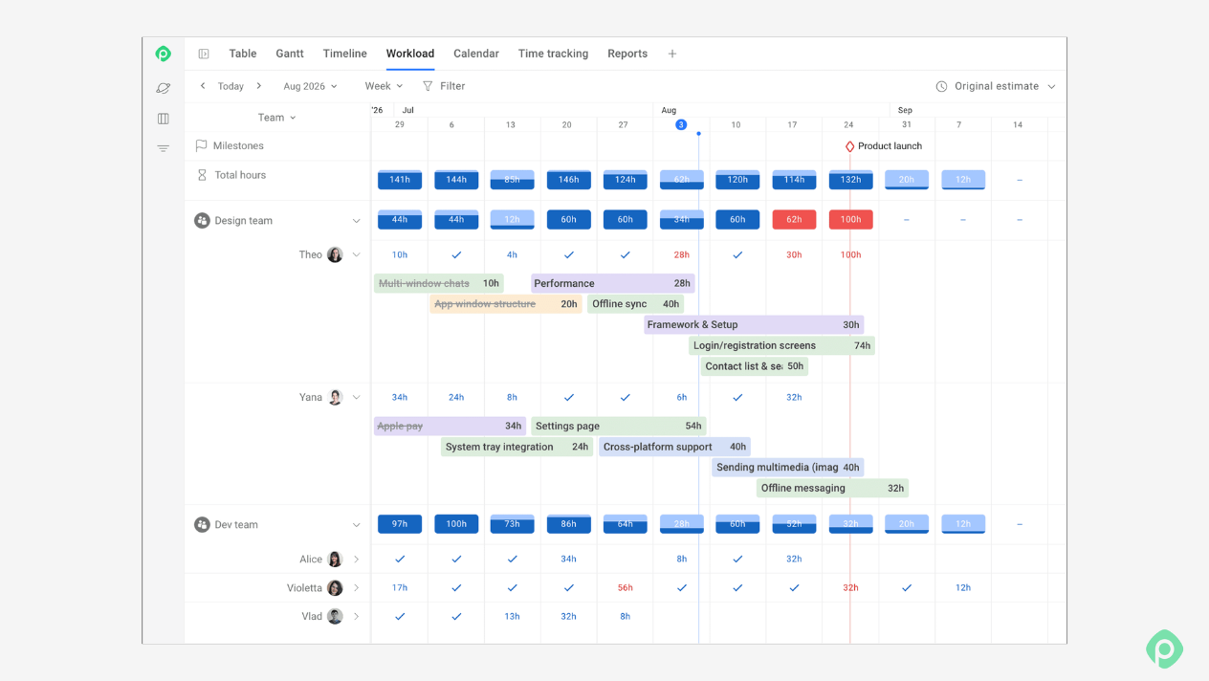Expand Alice's row
The width and height of the screenshot is (1209, 681).
356,560
